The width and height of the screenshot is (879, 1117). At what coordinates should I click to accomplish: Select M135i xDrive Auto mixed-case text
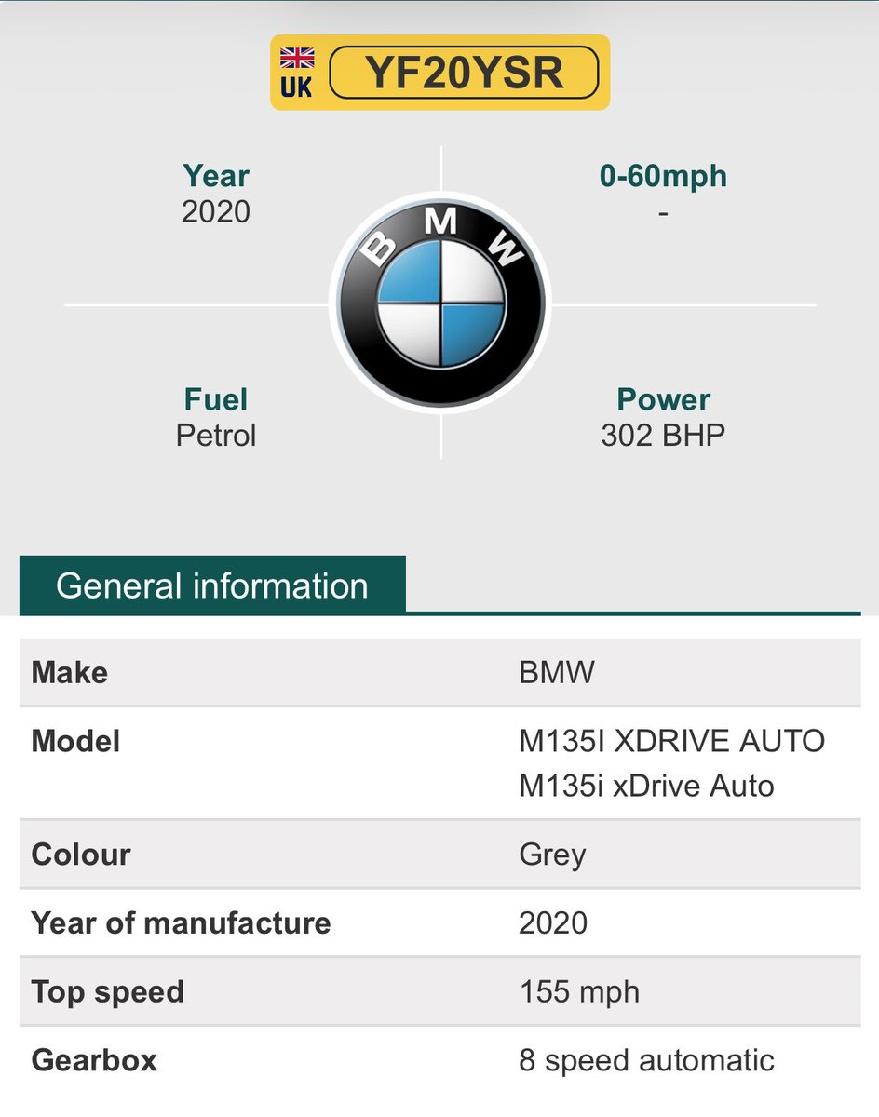[x=647, y=786]
